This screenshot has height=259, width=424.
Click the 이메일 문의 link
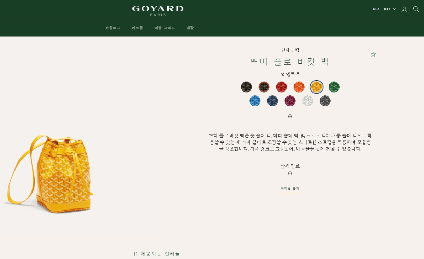[290, 189]
